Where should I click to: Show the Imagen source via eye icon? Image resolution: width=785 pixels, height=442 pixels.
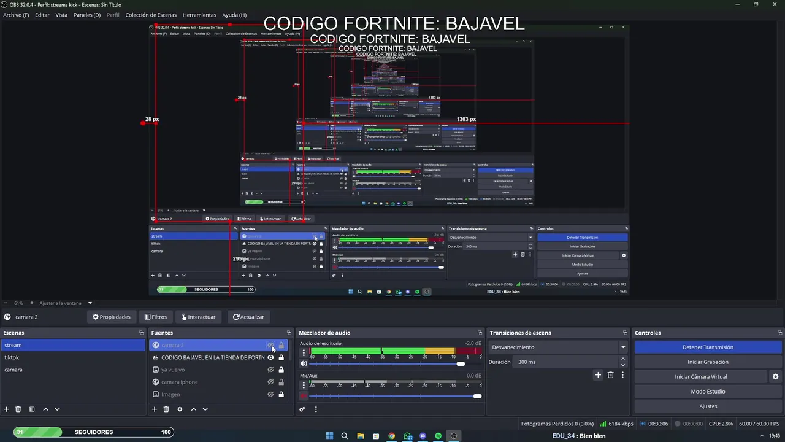tap(270, 394)
